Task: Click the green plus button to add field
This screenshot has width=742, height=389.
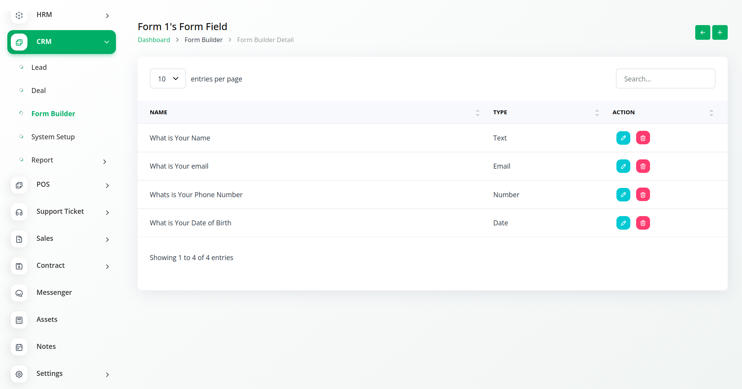Action: (720, 32)
